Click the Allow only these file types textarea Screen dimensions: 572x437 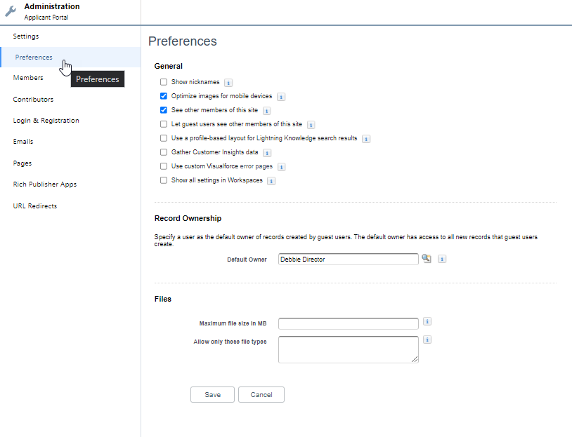pyautogui.click(x=348, y=349)
